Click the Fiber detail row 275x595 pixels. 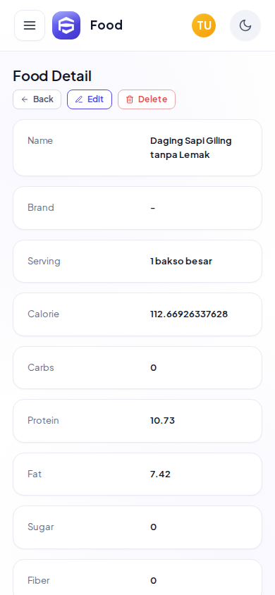point(137,577)
